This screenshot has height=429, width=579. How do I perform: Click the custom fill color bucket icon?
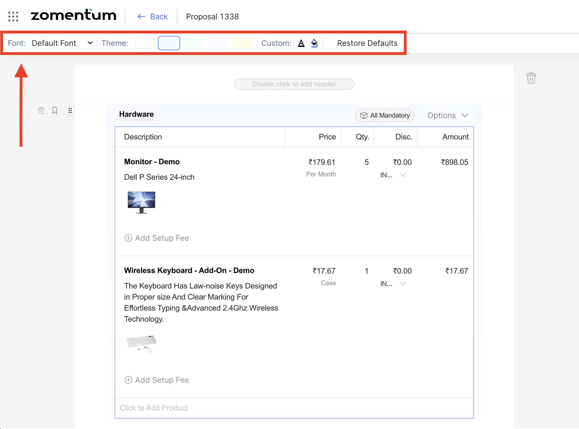click(314, 43)
